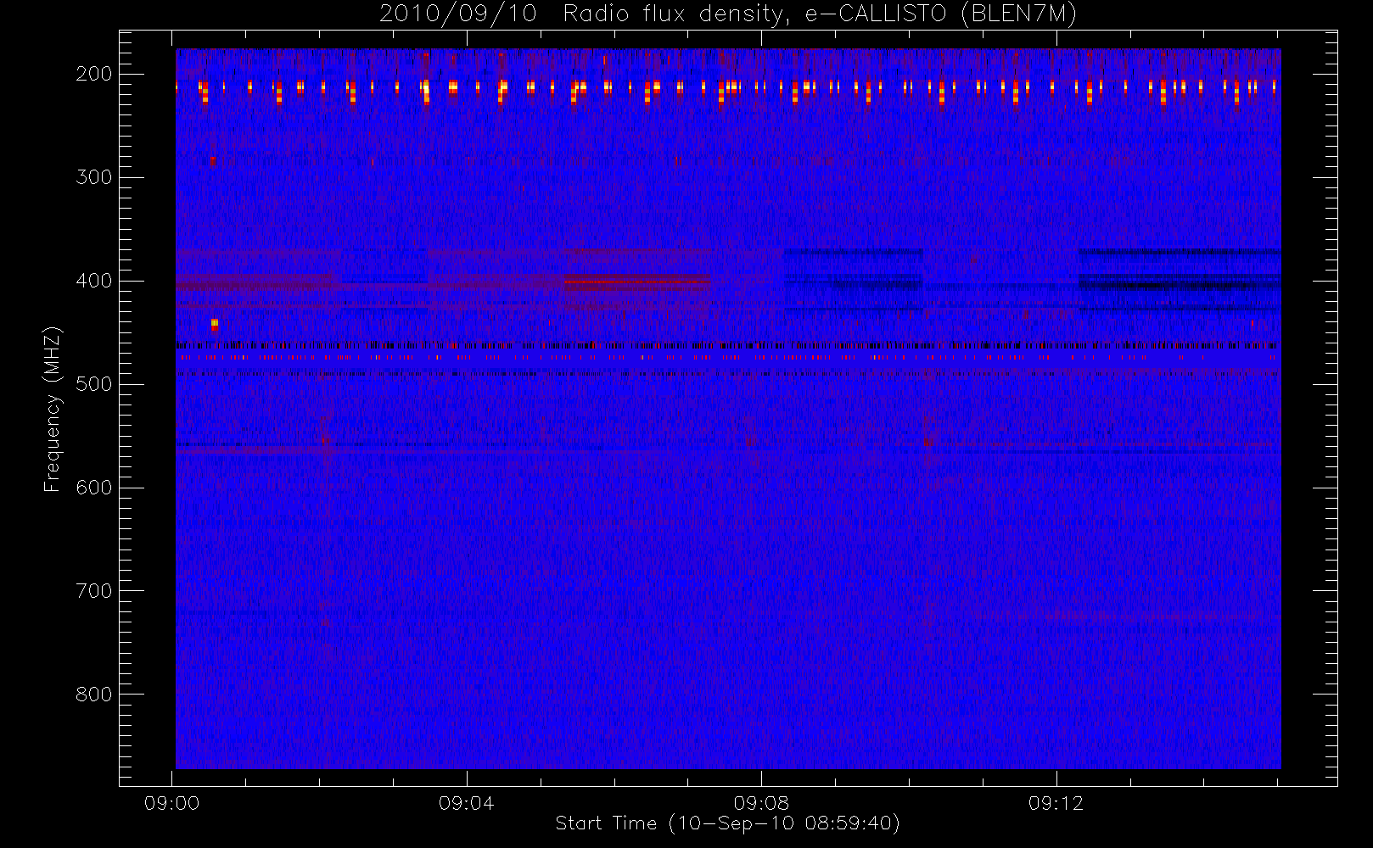Select the 300 frequency tick label
This screenshot has height=848, width=1373.
click(x=94, y=177)
